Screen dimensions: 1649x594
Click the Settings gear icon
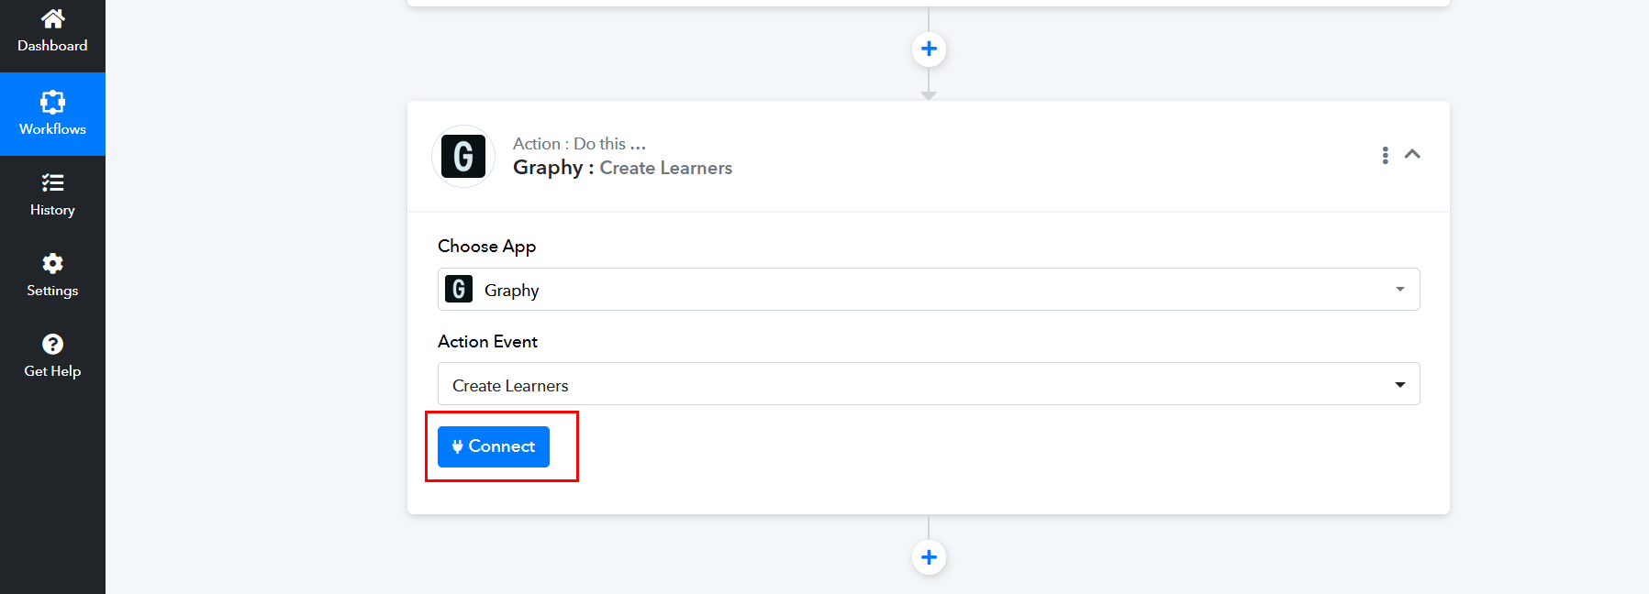[52, 264]
